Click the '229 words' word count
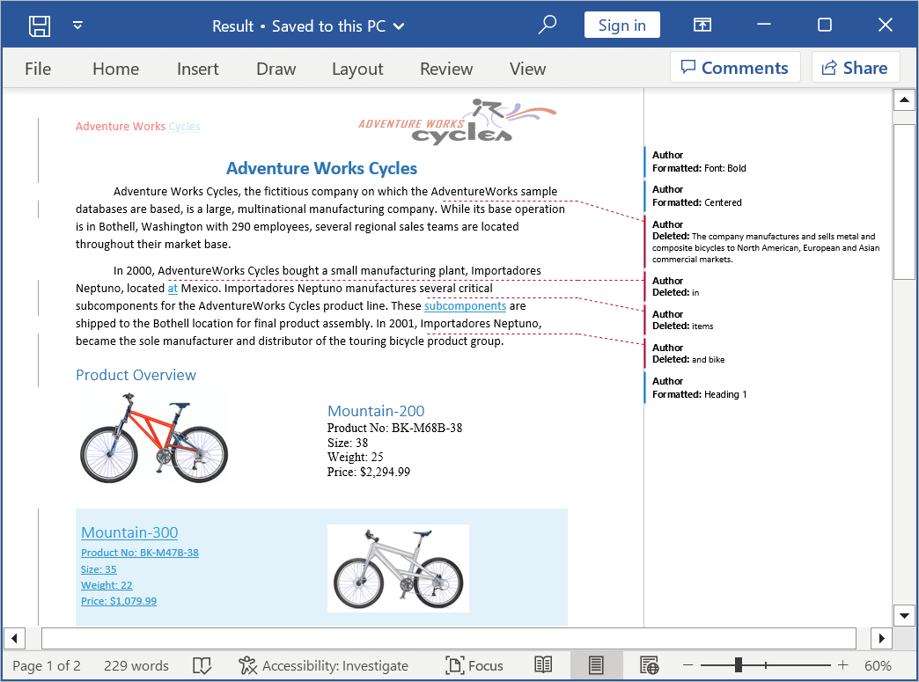The width and height of the screenshot is (919, 682). (136, 665)
